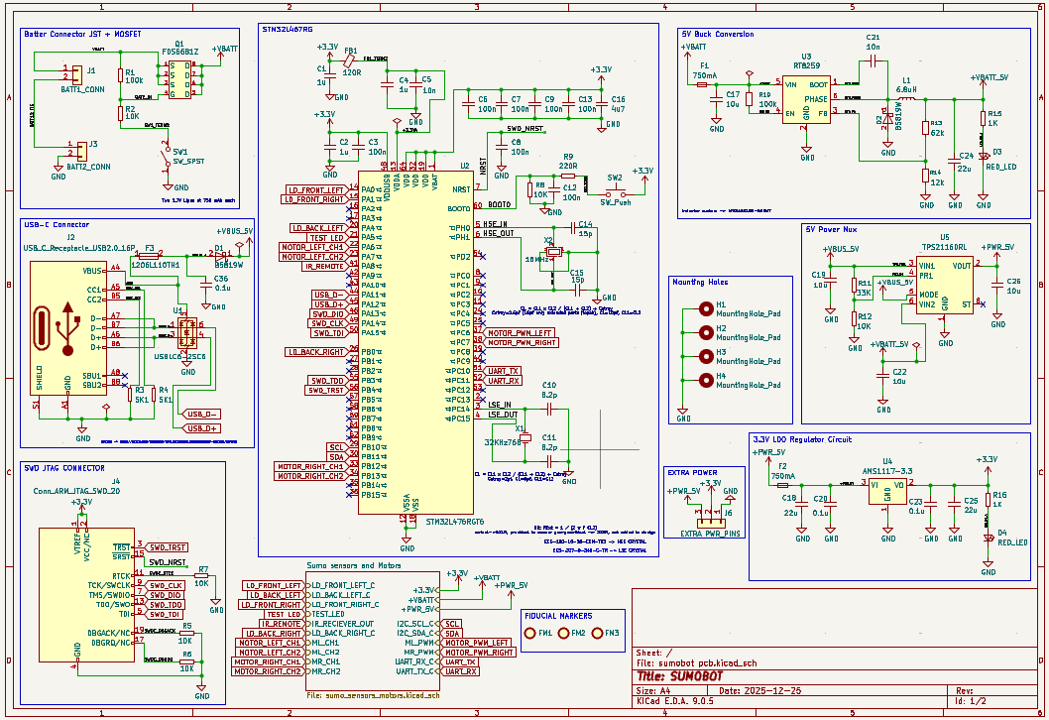Viewport: 1049px width, 720px height.
Task: Select the 6.8uH inductor L1
Action: pos(906,99)
